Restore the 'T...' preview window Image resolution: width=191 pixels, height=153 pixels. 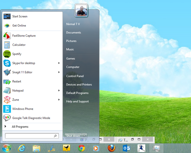click(x=132, y=139)
